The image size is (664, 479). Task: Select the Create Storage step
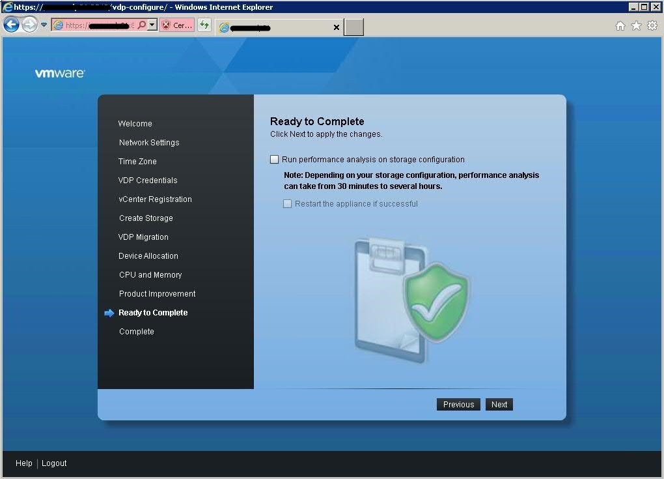tap(146, 218)
